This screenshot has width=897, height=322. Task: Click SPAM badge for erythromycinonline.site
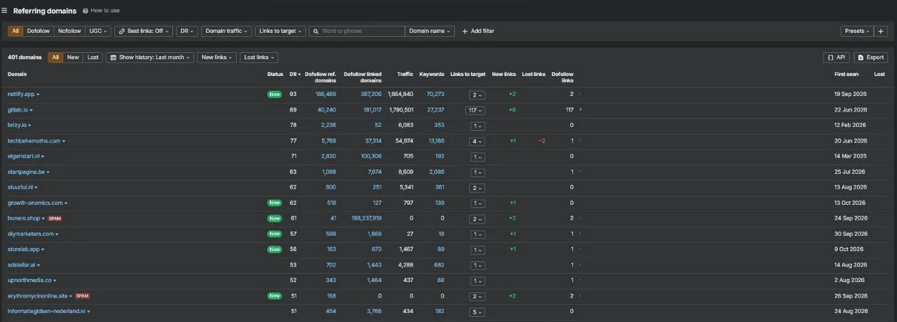[82, 296]
